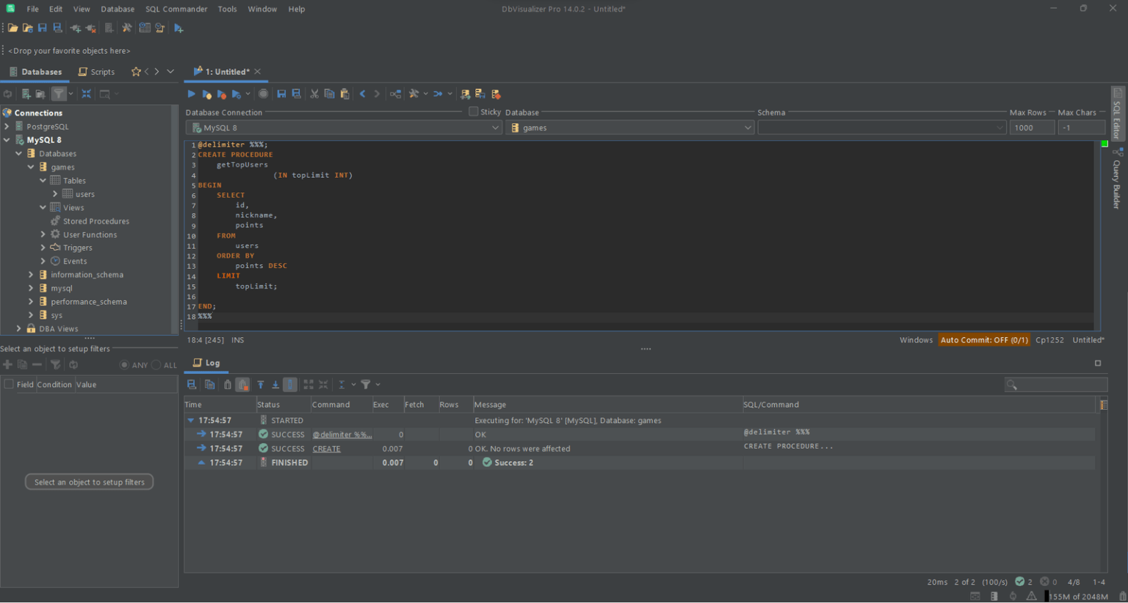The height and width of the screenshot is (603, 1128).
Task: Click the Select an object to setup filters button
Action: pos(89,481)
